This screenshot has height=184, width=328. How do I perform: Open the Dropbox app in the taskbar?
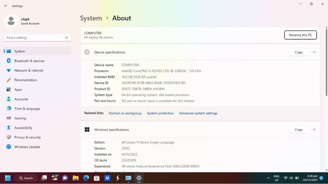tap(107, 178)
